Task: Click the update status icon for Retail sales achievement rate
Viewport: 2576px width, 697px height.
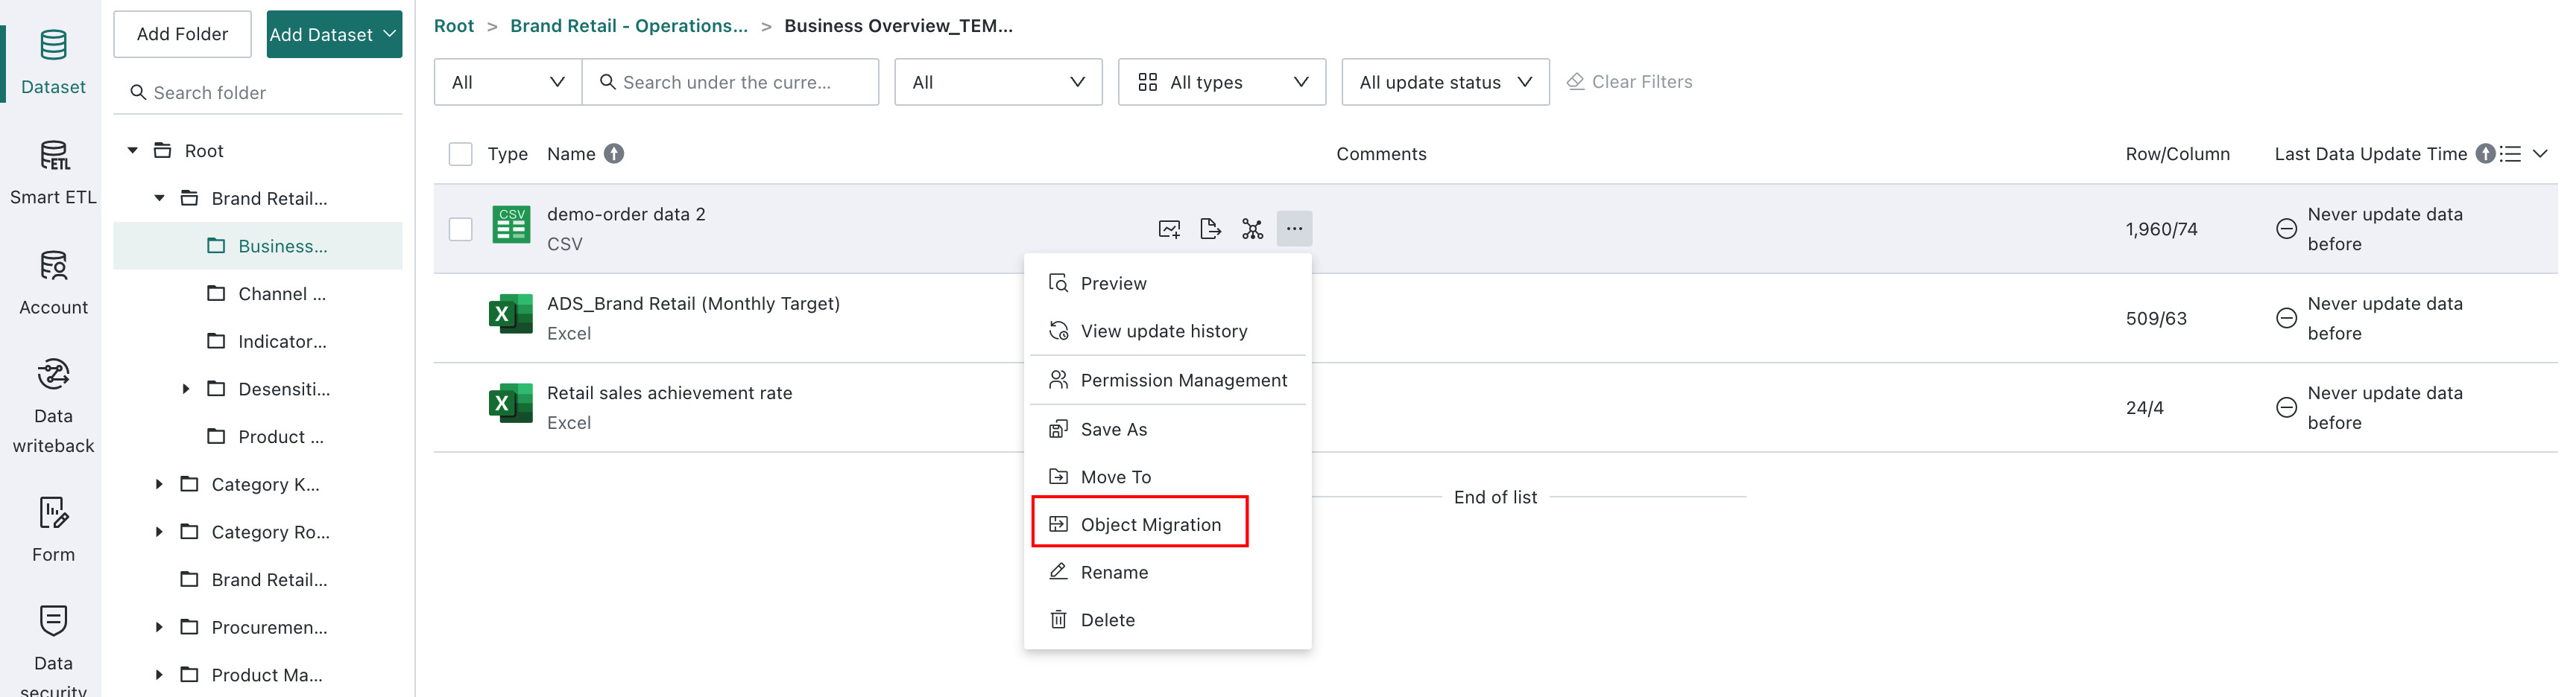Action: point(2286,407)
